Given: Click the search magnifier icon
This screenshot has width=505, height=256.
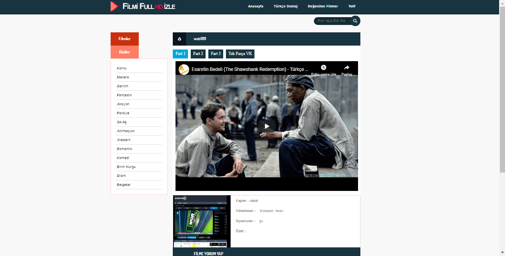Looking at the screenshot, I should (355, 21).
